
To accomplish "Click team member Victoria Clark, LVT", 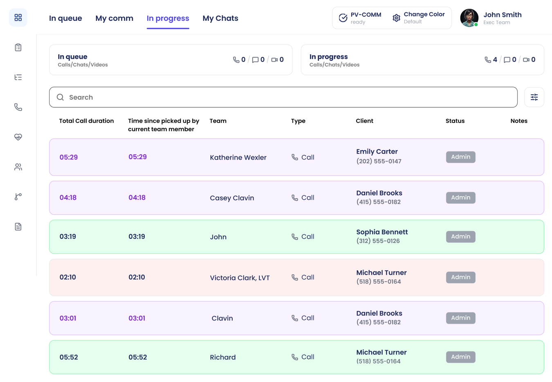I will click(x=240, y=278).
